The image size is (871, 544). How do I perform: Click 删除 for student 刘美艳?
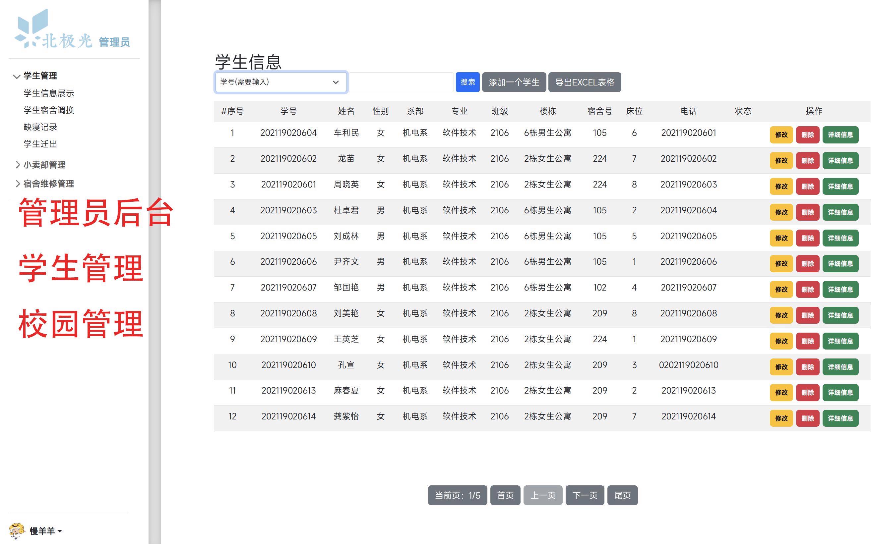pyautogui.click(x=808, y=315)
